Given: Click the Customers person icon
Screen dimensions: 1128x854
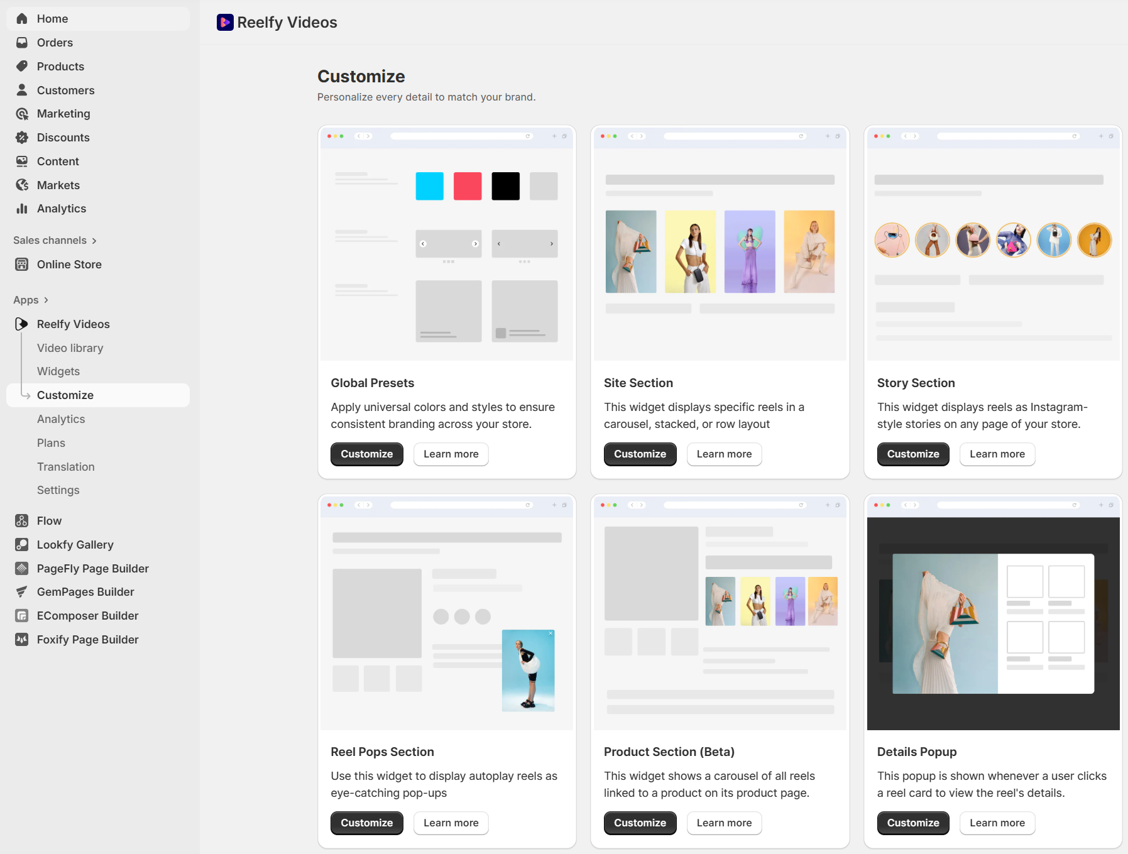Looking at the screenshot, I should [22, 90].
